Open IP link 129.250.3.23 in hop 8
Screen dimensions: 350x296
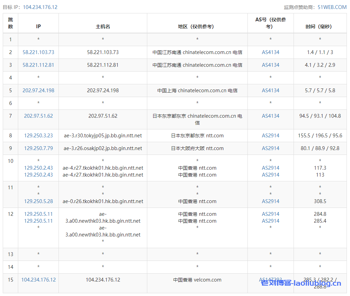(38, 136)
